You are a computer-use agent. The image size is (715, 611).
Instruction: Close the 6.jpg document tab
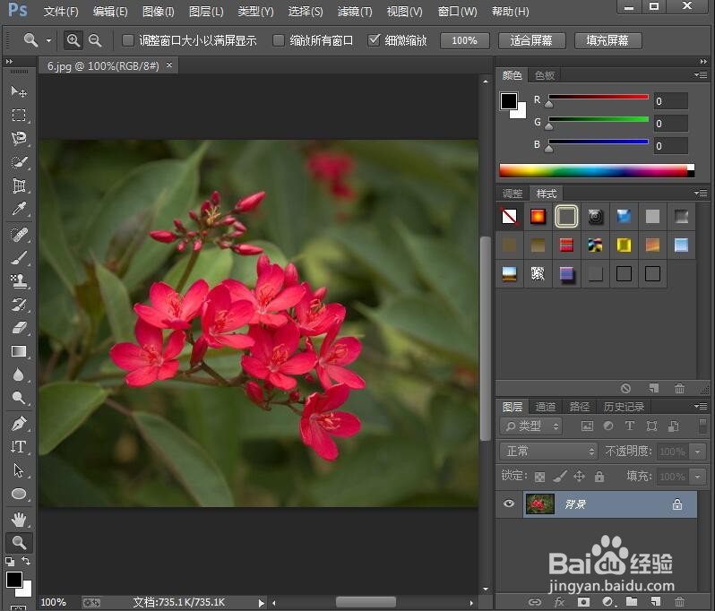point(169,65)
